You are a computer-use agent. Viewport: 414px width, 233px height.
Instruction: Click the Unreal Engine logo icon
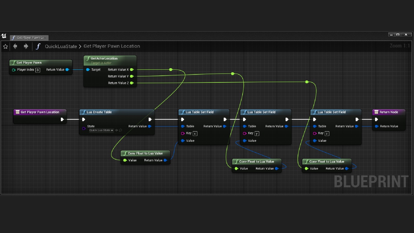coord(4,36)
